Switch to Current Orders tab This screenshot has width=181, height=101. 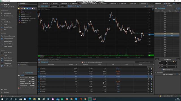pyautogui.click(x=55, y=60)
